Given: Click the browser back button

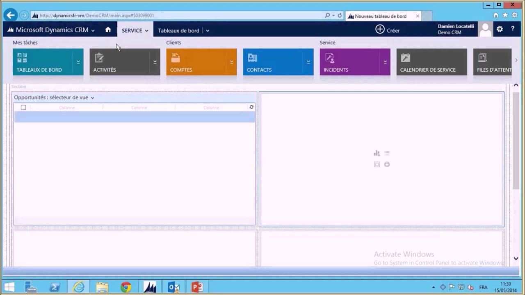Looking at the screenshot, I should coord(10,15).
